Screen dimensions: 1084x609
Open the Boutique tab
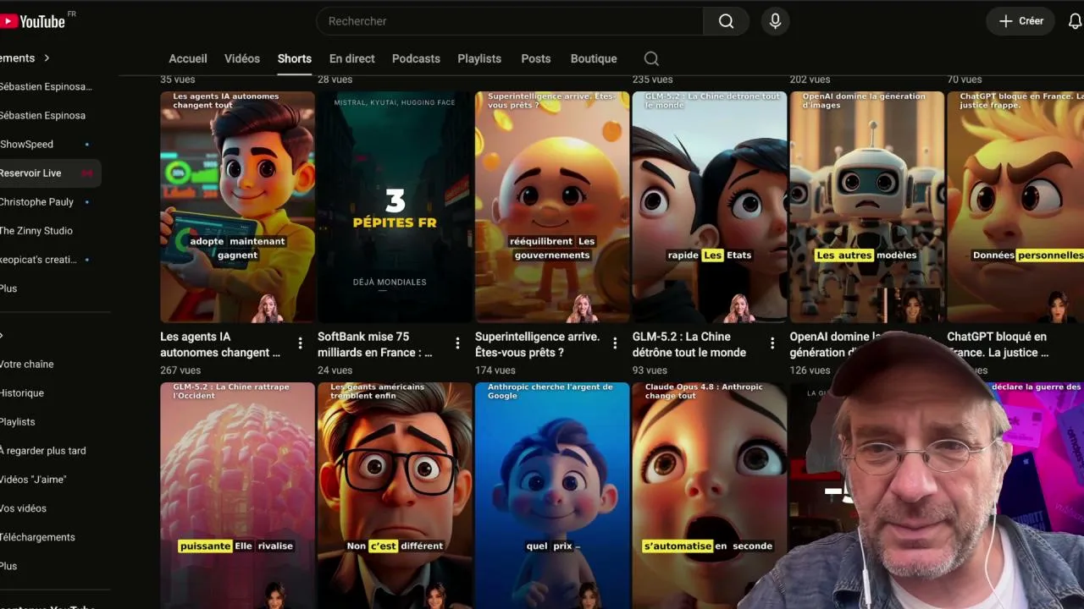tap(594, 58)
